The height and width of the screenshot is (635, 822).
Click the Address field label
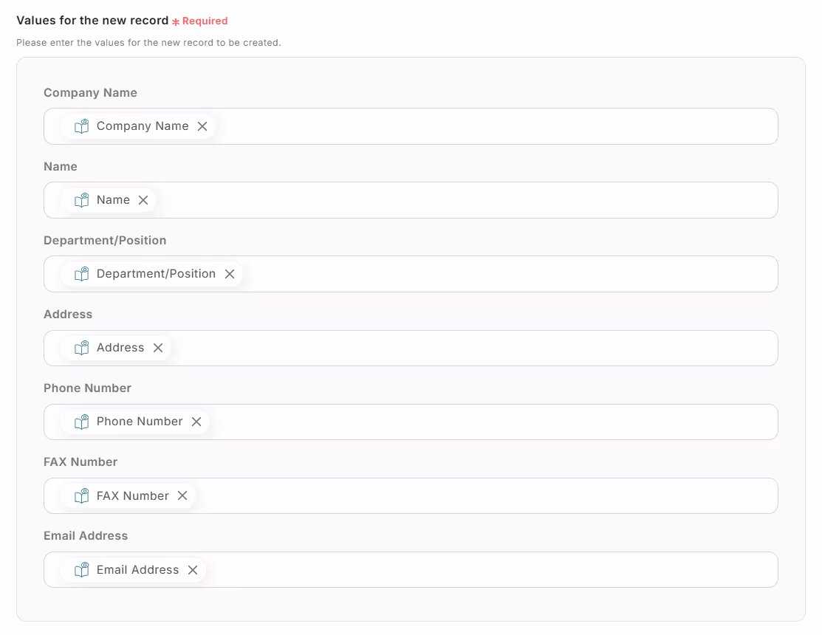[68, 315]
